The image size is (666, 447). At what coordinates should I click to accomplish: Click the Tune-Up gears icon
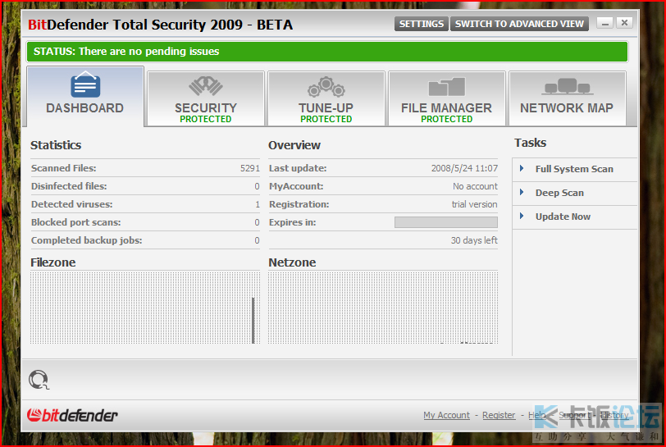pyautogui.click(x=326, y=86)
